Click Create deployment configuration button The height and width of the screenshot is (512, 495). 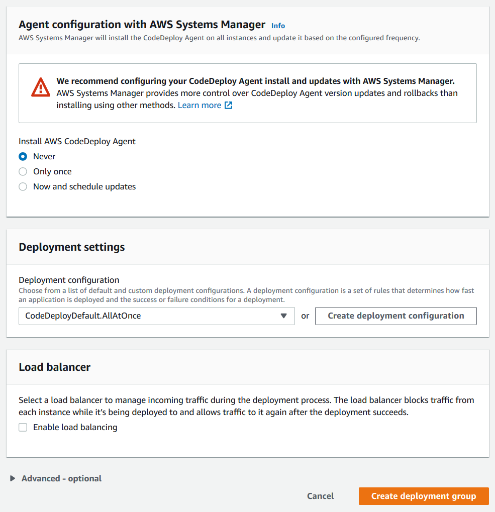tap(395, 316)
